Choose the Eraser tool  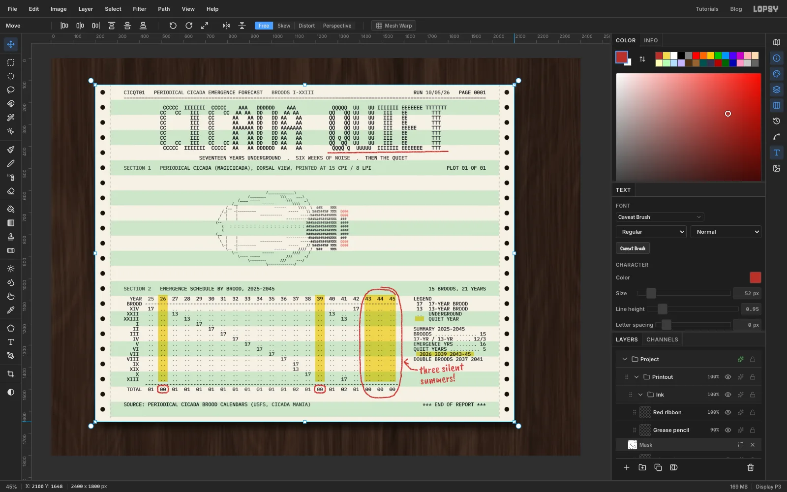click(11, 191)
